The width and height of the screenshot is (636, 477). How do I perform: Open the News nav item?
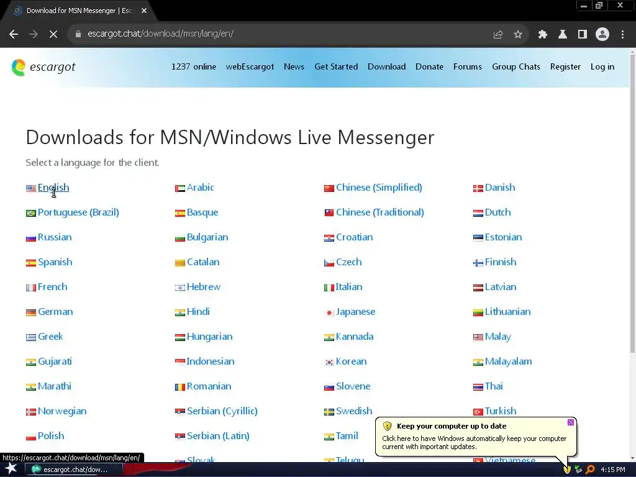tap(294, 66)
